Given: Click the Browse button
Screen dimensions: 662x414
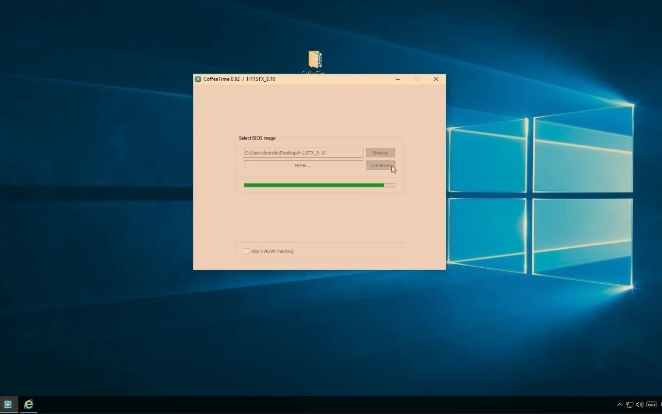Looking at the screenshot, I should 380,153.
